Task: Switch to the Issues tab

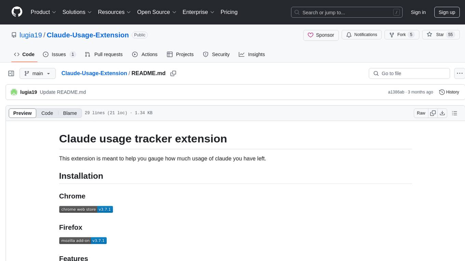Action: pos(59,54)
